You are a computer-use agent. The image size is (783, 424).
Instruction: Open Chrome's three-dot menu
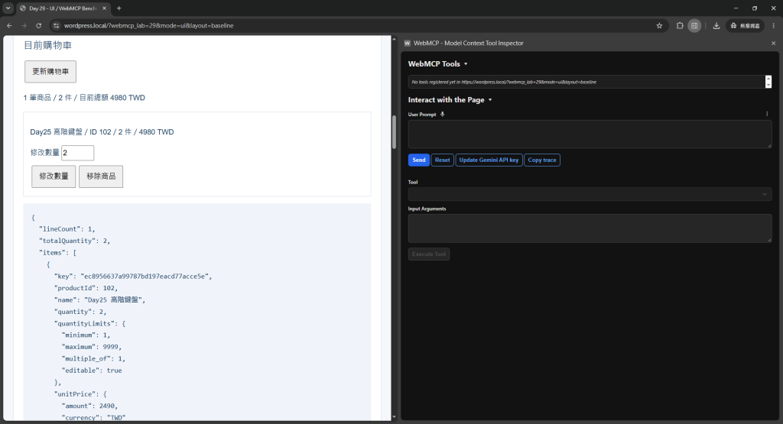click(774, 25)
